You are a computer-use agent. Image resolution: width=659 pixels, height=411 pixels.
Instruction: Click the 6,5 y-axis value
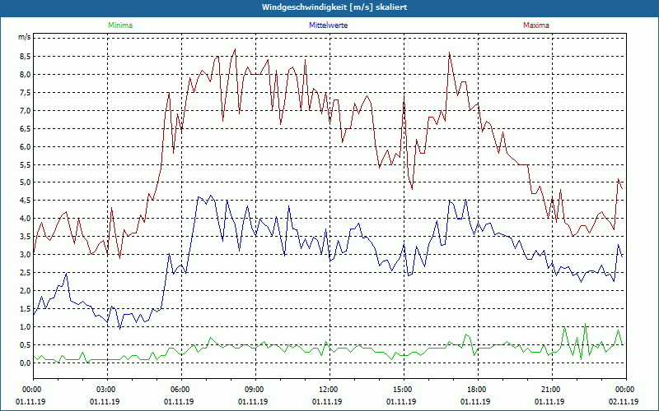pos(24,128)
